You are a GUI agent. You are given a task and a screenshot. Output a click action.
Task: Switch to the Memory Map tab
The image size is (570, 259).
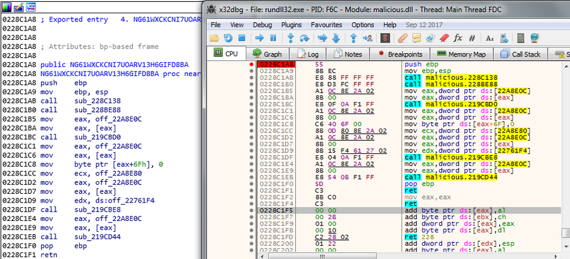464,54
